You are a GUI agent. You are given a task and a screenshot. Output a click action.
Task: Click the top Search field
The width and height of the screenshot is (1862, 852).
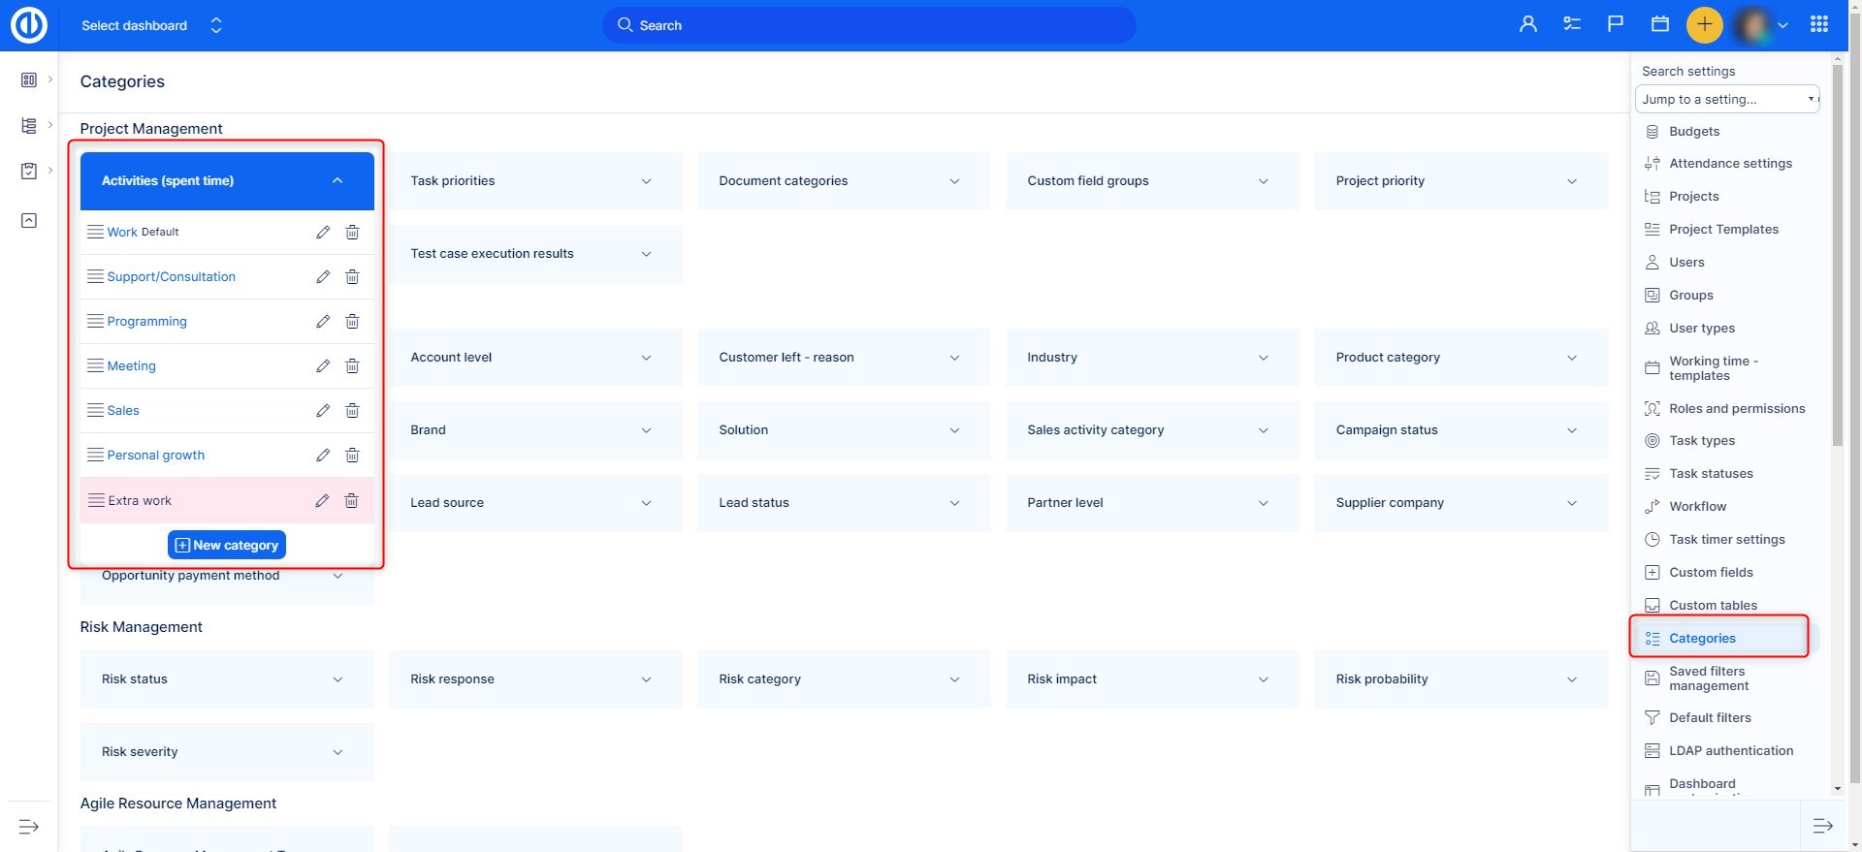pos(868,25)
